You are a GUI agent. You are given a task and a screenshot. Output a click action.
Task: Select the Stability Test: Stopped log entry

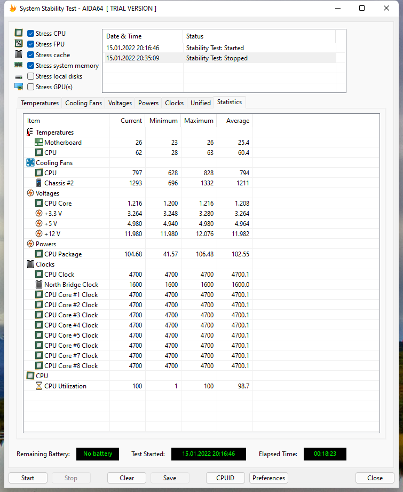[219, 58]
